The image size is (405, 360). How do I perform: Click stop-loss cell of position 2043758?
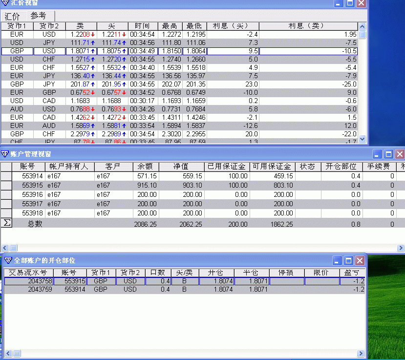(x=287, y=281)
